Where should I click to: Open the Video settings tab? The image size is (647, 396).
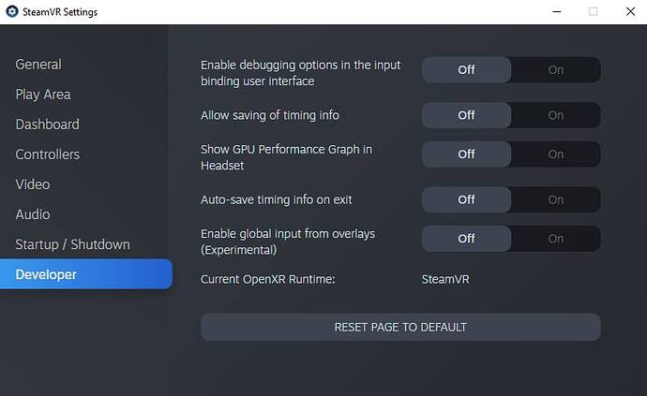coord(33,184)
